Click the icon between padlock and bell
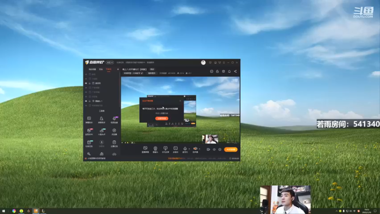Viewport: 380px width, 214px height. coord(223,71)
